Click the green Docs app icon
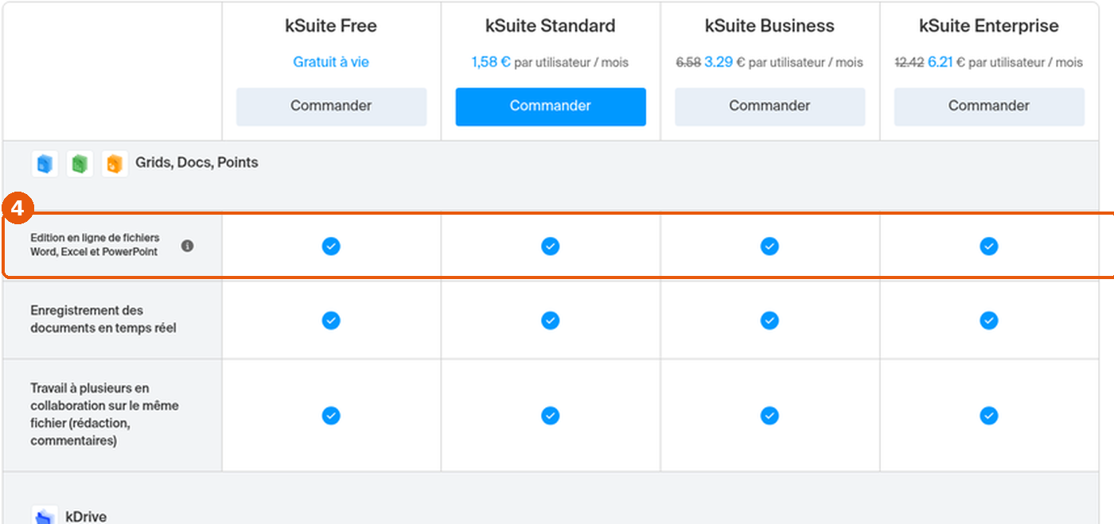The height and width of the screenshot is (524, 1114). (x=80, y=164)
